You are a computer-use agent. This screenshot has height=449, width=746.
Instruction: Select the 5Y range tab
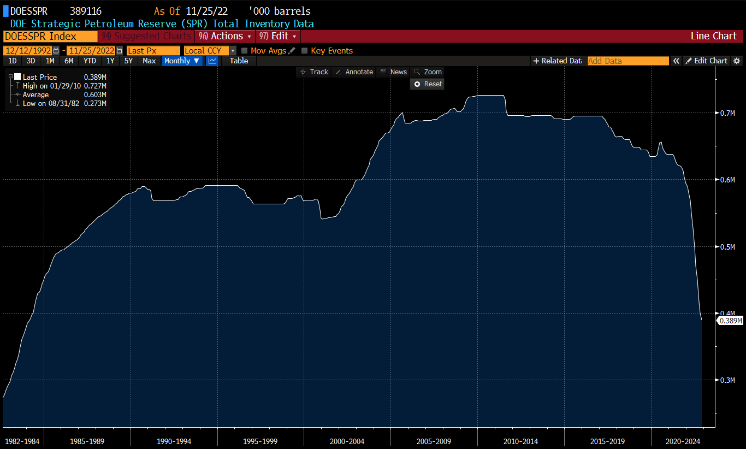click(x=128, y=61)
